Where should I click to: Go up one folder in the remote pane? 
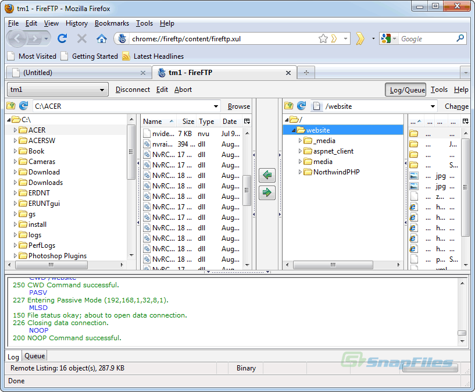(x=288, y=106)
